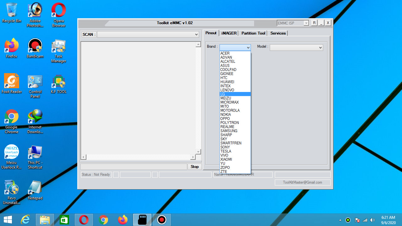Launch Google Chrome from the taskbar
The image size is (402, 226).
tap(103, 220)
